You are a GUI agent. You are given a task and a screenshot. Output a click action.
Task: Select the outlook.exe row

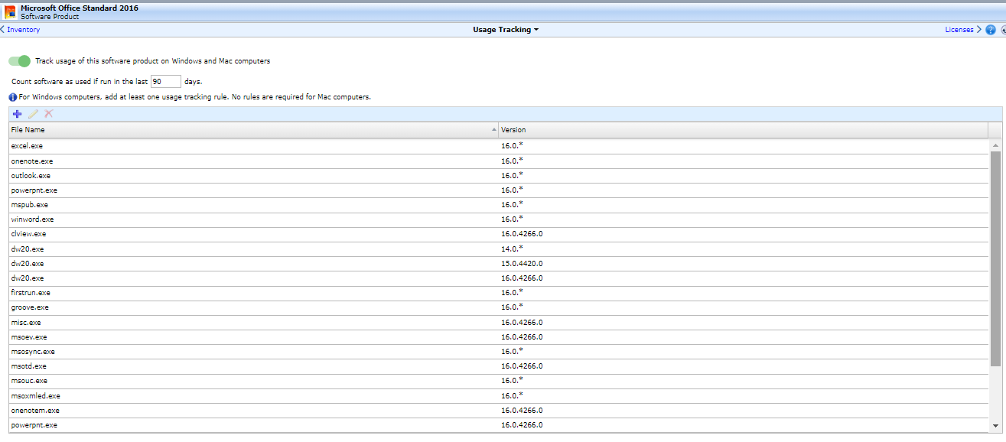pos(498,176)
